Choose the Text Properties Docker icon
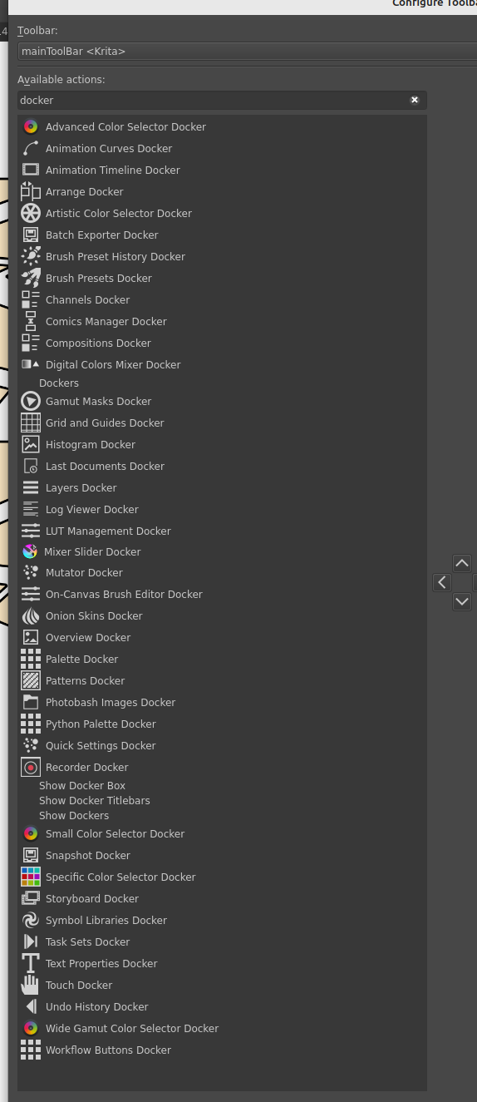Viewport: 477px width, 1102px height. tap(31, 964)
